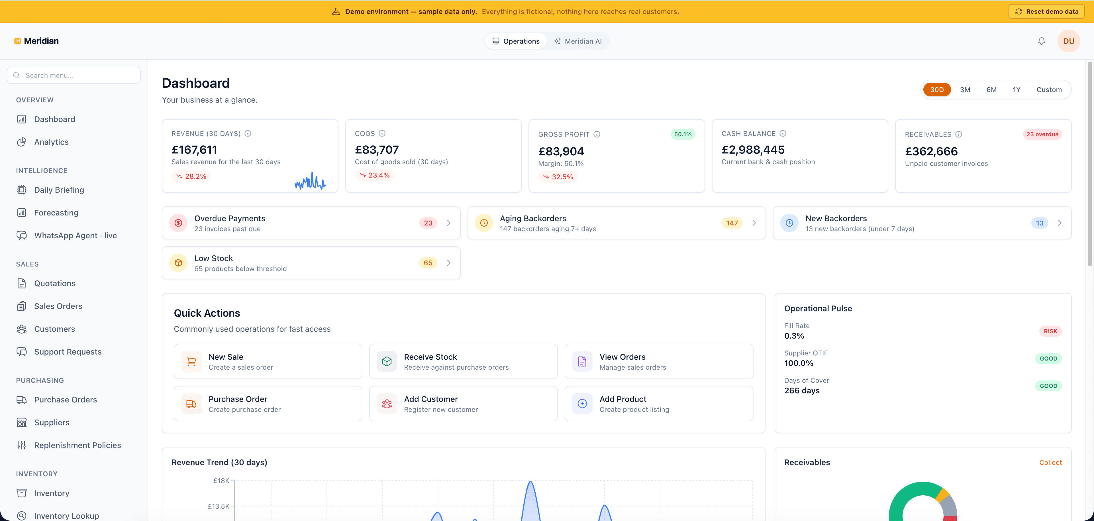The height and width of the screenshot is (521, 1094).
Task: Click New Sale cart icon
Action: (x=191, y=361)
